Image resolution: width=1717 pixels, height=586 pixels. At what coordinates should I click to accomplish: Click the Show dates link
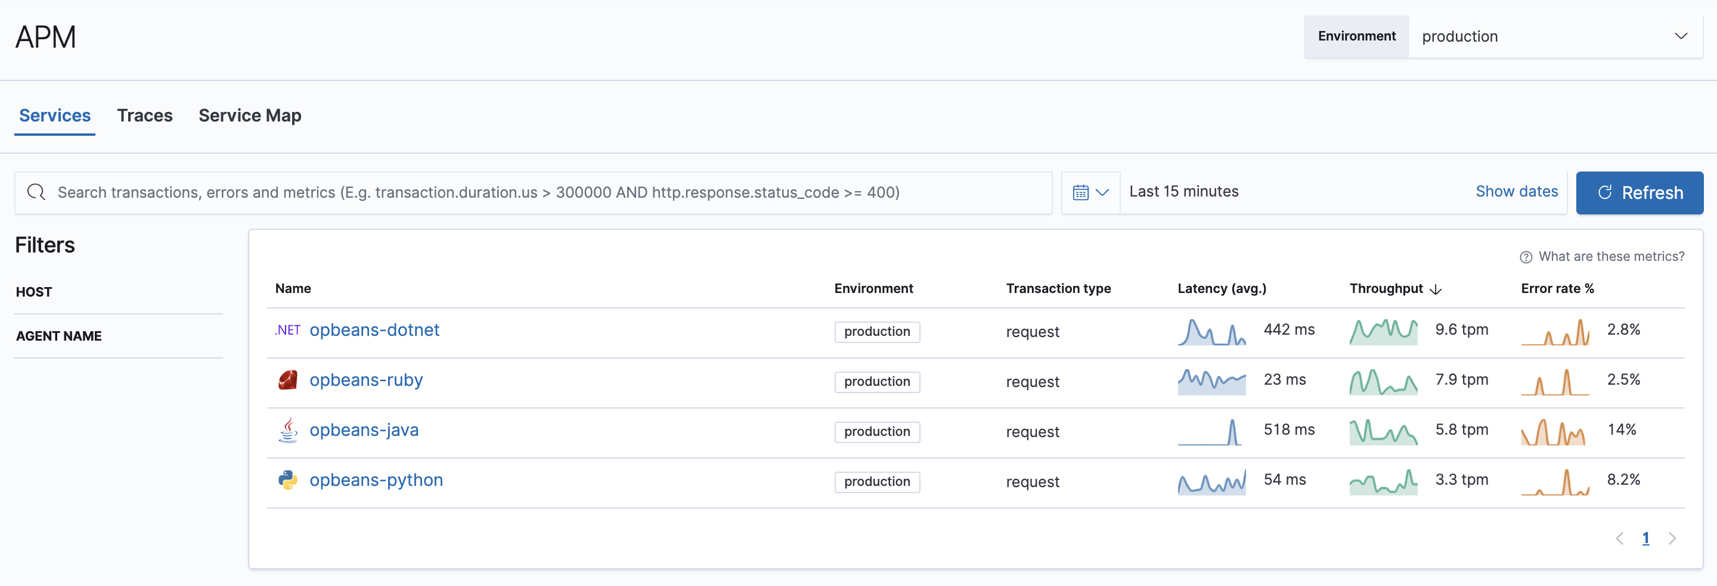click(x=1515, y=192)
